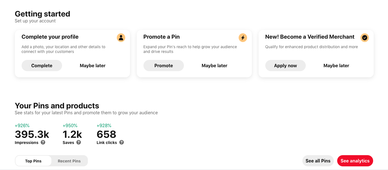Click the See all Pins button
Screen dimensions: 388x170
point(318,161)
